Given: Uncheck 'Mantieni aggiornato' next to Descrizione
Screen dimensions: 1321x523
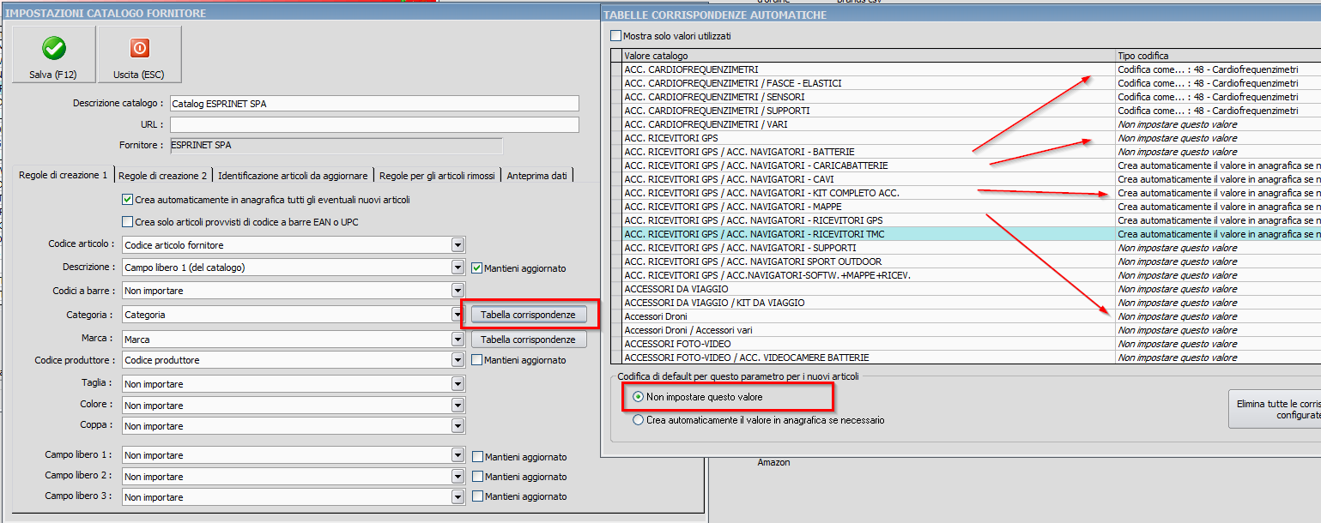Looking at the screenshot, I should coord(477,268).
